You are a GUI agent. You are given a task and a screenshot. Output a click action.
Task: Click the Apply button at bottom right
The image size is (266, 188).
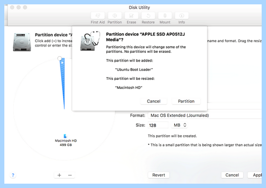[x=255, y=175]
